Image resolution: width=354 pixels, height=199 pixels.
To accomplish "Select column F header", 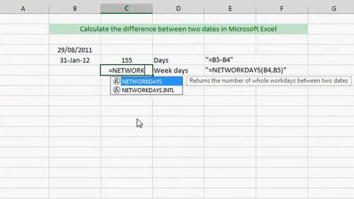I will coord(282,9).
